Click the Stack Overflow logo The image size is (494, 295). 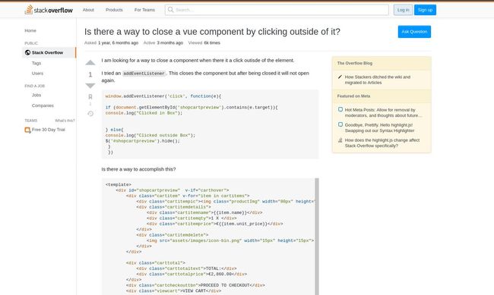(x=49, y=10)
